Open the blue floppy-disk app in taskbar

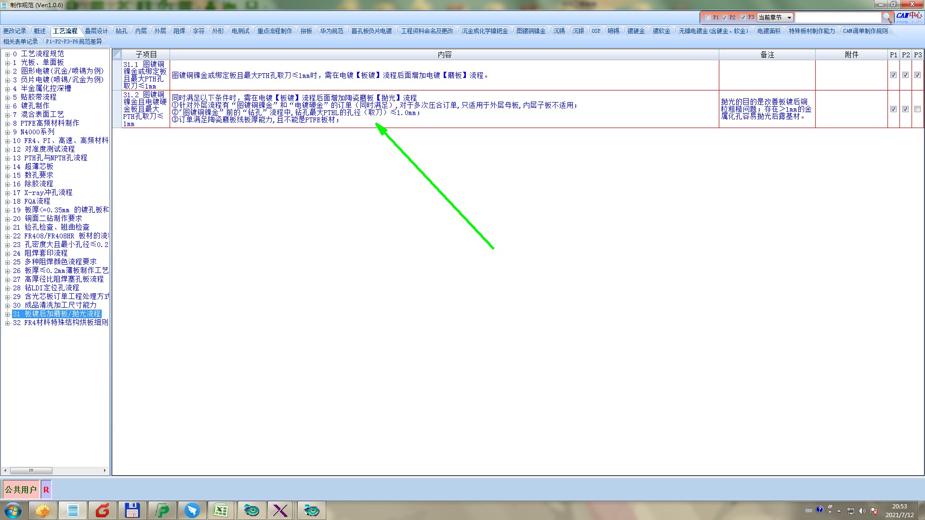click(132, 510)
